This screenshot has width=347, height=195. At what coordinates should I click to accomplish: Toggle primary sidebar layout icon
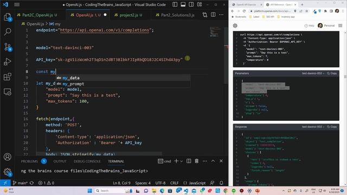tap(175, 4)
